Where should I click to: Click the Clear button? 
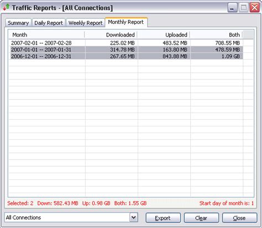[201, 218]
